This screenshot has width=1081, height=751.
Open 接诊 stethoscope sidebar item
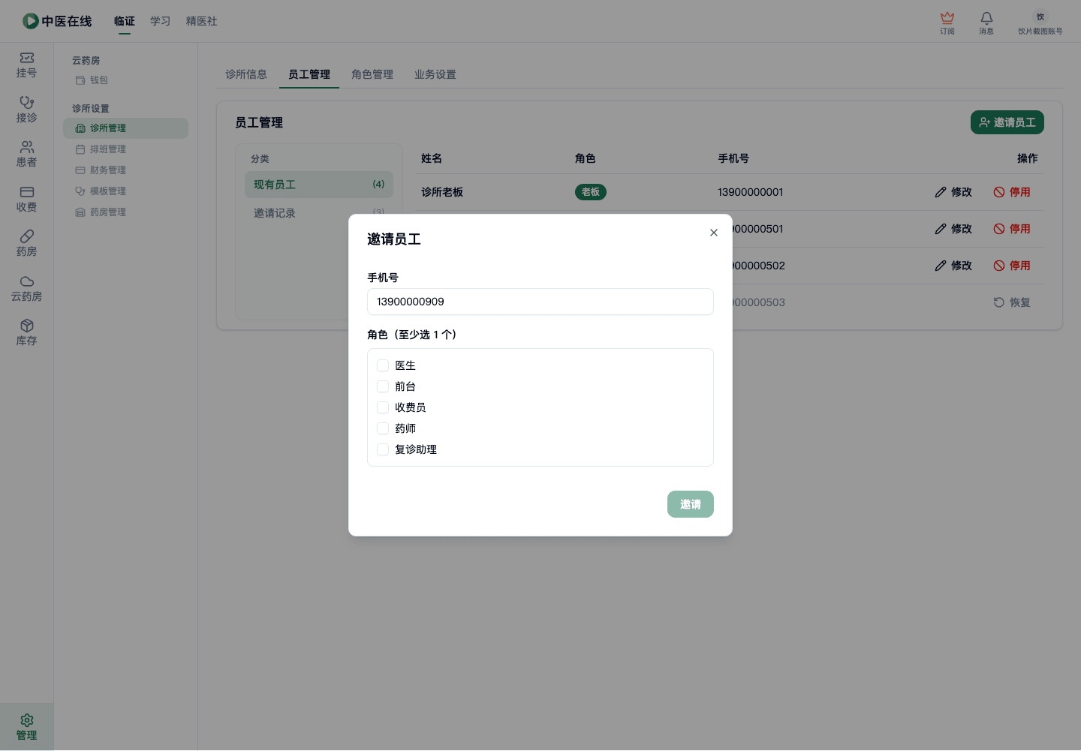click(27, 110)
